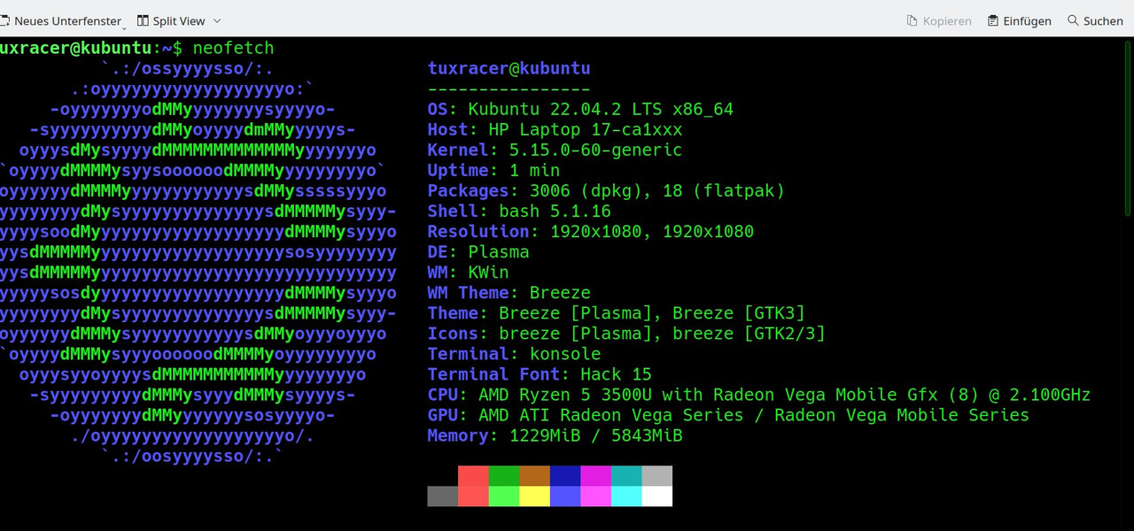This screenshot has height=531, width=1134.
Task: Click the Memory value "1229MiB / 5843MiB"
Action: [x=595, y=435]
